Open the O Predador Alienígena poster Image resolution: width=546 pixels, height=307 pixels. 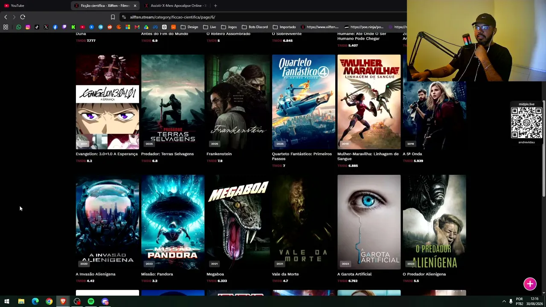434,222
